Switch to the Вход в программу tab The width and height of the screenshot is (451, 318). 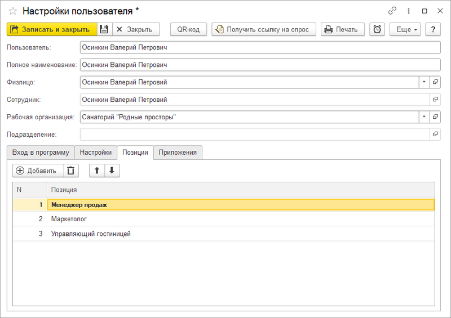(41, 153)
